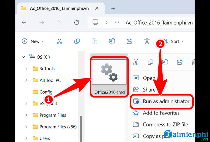The height and width of the screenshot is (142, 210).
Task: Expand the Program Files (x86) node
Action: click(x=26, y=127)
